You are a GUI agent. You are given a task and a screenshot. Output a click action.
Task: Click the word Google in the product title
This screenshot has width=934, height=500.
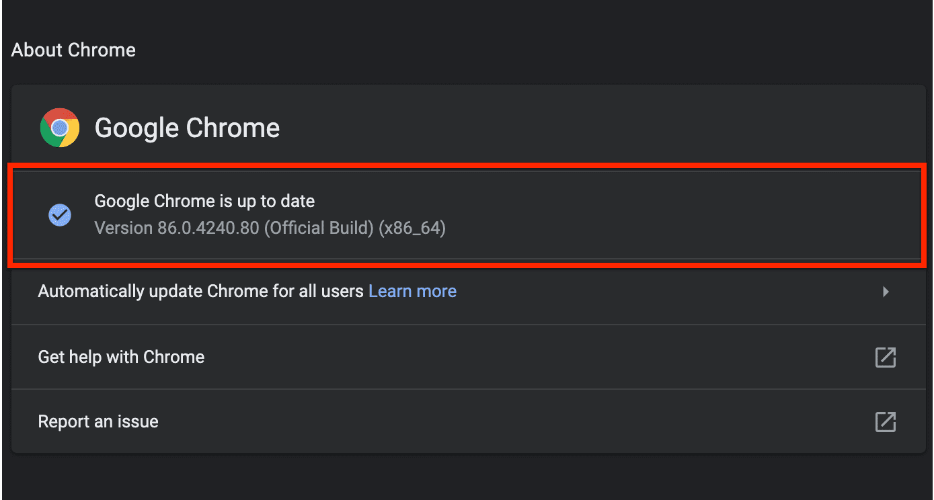pyautogui.click(x=137, y=128)
